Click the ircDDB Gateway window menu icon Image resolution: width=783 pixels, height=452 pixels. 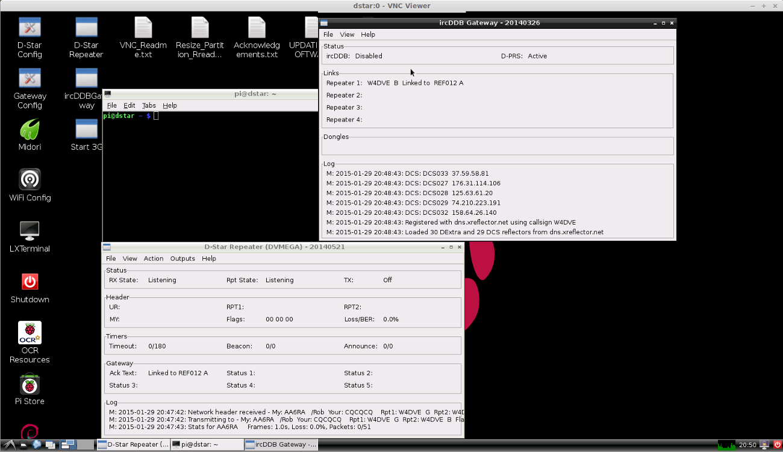(323, 23)
